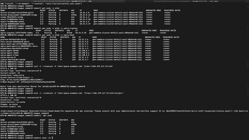Click '[Go Back]' text in HTML output
The width and height of the screenshot is (249, 140).
pos(239,111)
